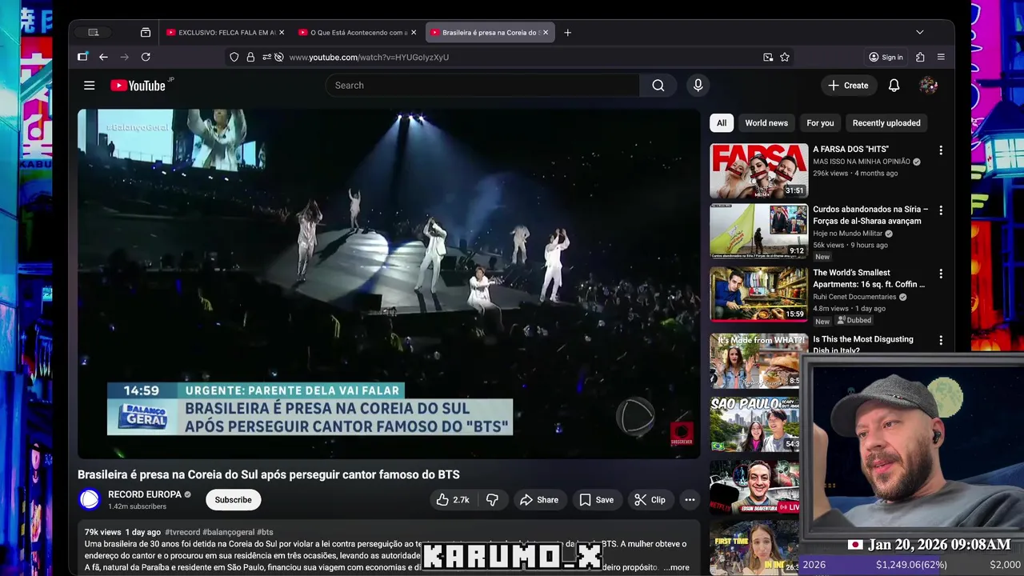Open more actions for the video

click(x=690, y=500)
